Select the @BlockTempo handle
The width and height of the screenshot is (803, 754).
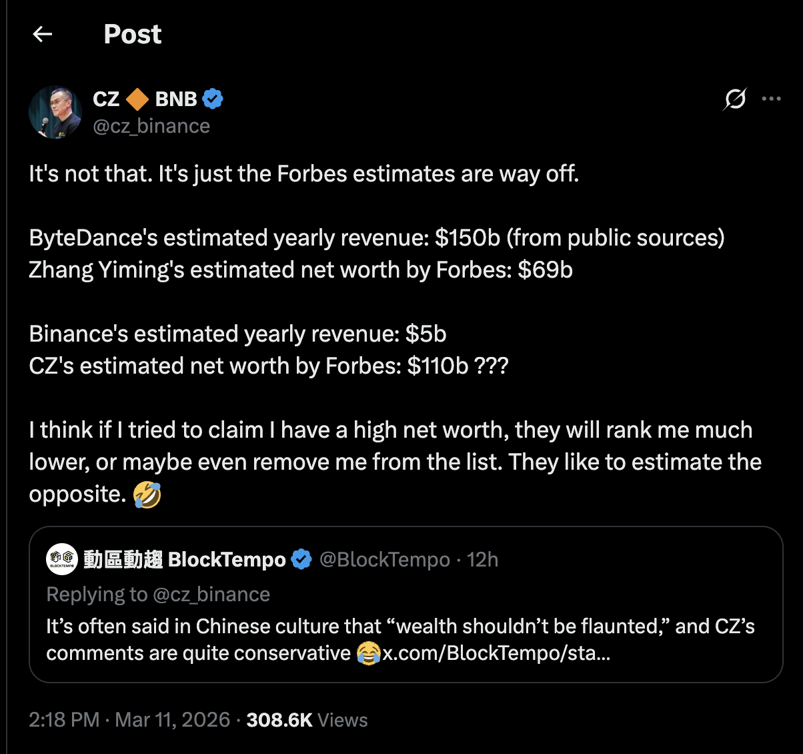[x=386, y=559]
